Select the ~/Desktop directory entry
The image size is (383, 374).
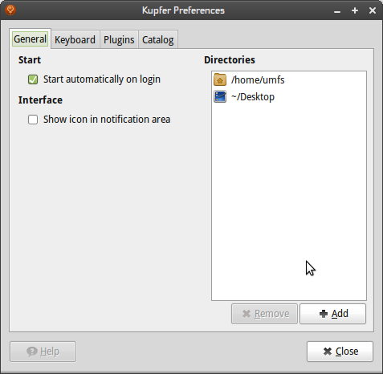289,96
